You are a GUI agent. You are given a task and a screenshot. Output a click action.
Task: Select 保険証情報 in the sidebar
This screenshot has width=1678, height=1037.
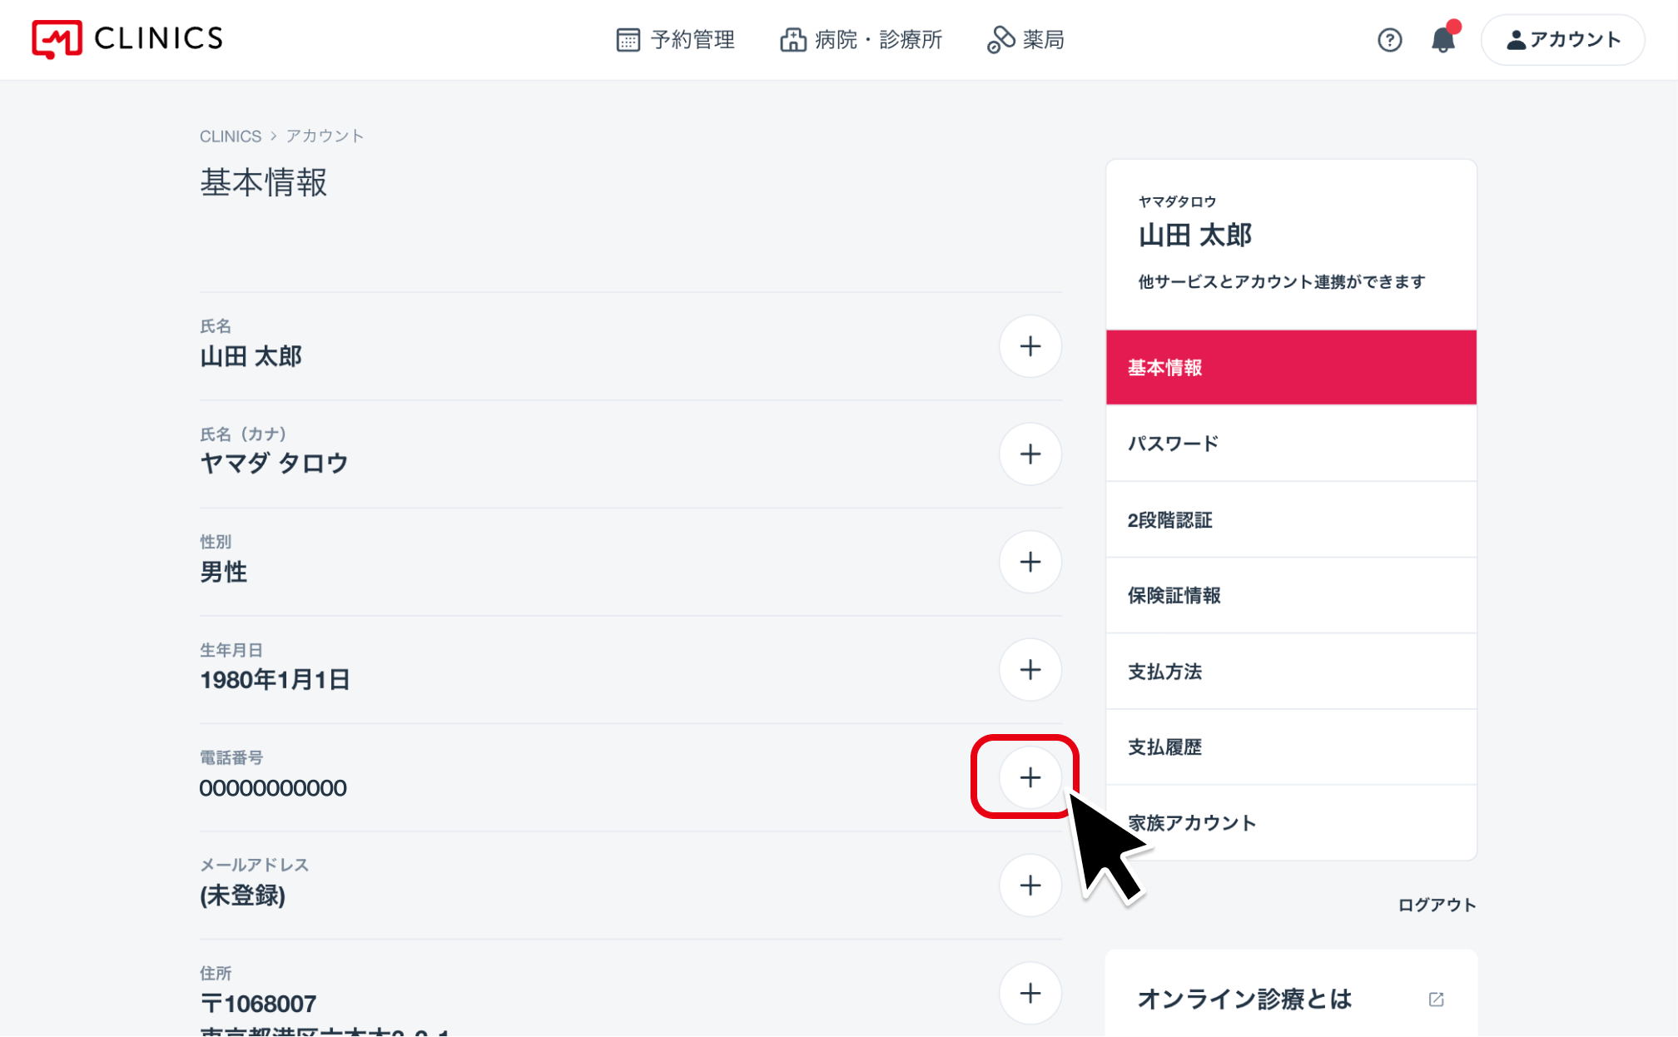coord(1291,595)
